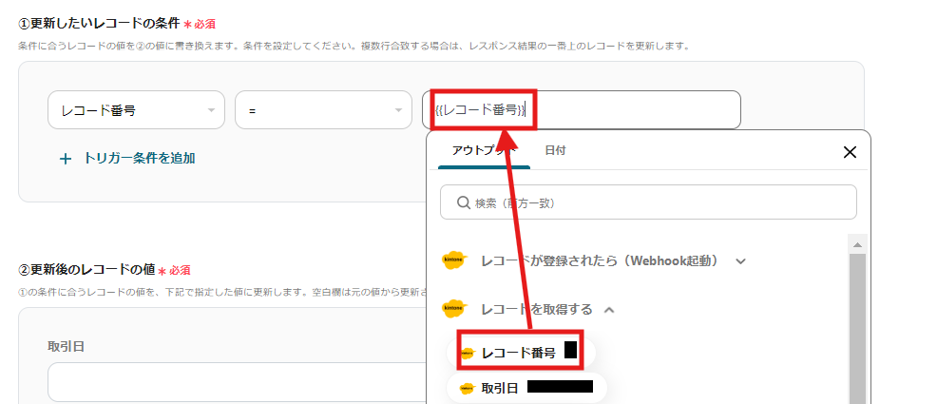Click トリガー条件を追加 link

139,159
